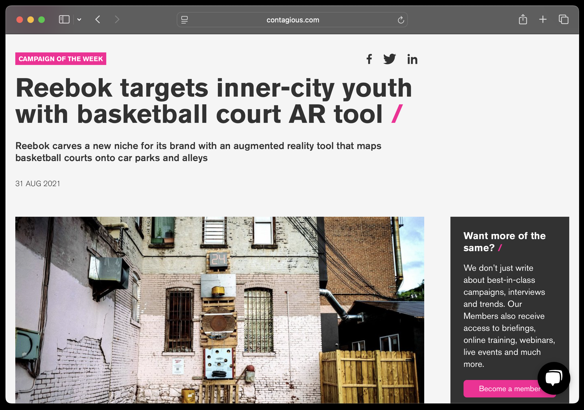Open the page reader menu icon
584x410 pixels.
[185, 20]
